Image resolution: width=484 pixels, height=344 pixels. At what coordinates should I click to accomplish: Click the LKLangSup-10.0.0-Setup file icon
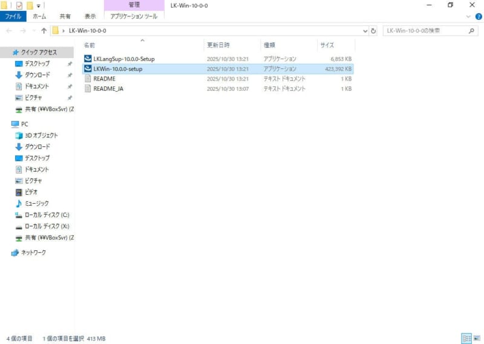click(88, 59)
